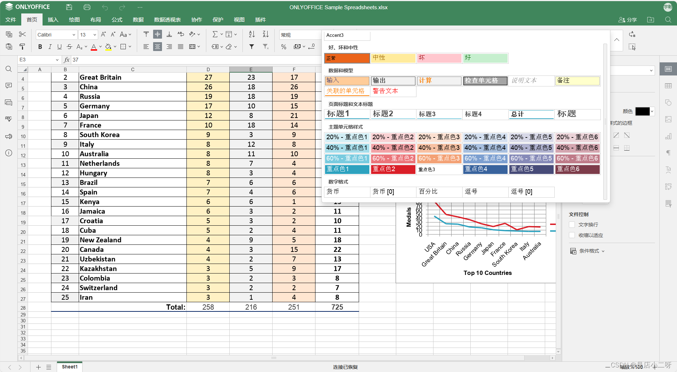Apply the 重点色2 red accent style
This screenshot has height=372, width=677.
pos(393,169)
